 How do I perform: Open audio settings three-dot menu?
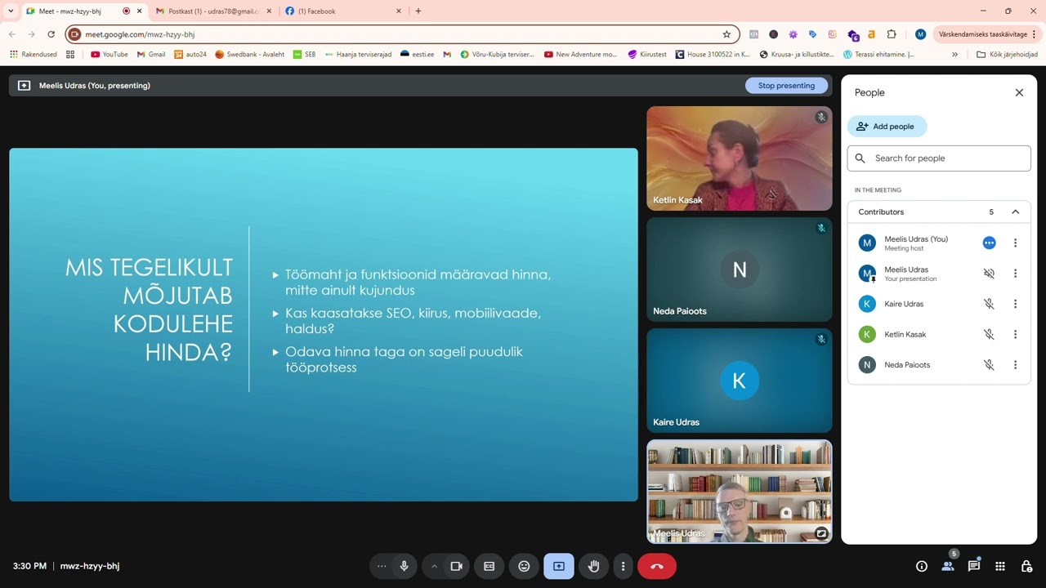coord(382,566)
